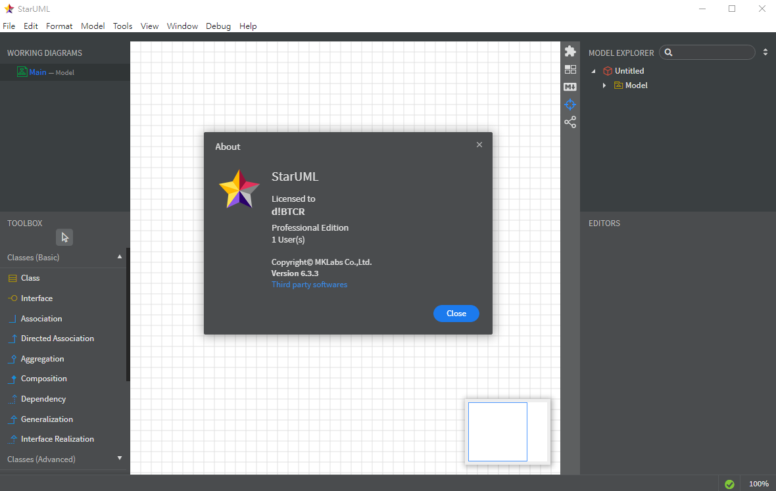Expand the Classes (Advanced) toolbox section
This screenshot has height=491, width=776.
click(119, 458)
